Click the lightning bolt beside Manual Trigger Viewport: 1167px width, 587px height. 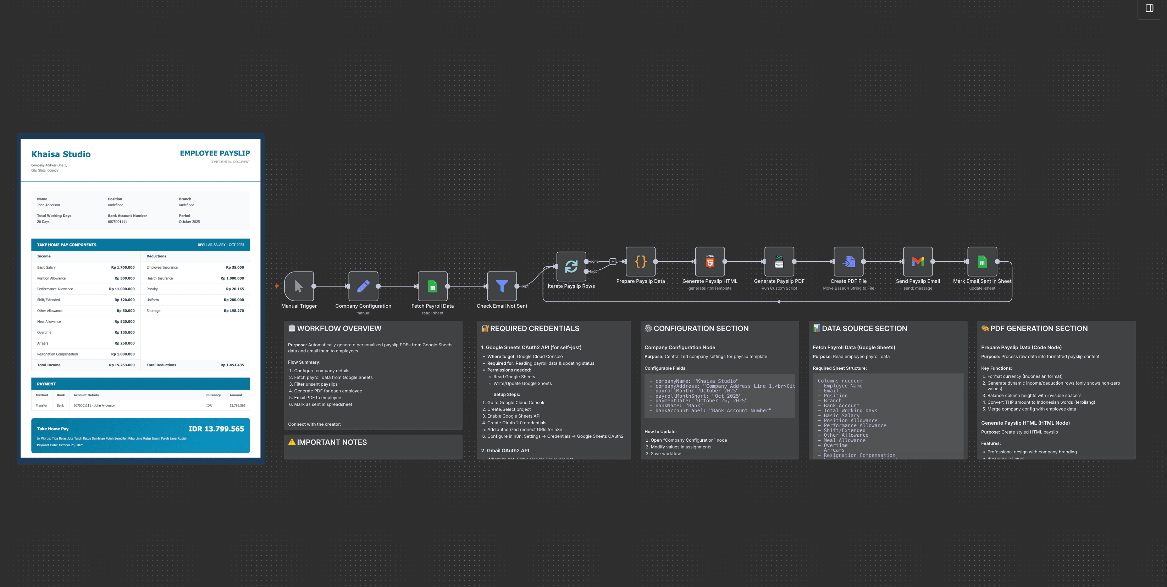(x=276, y=286)
